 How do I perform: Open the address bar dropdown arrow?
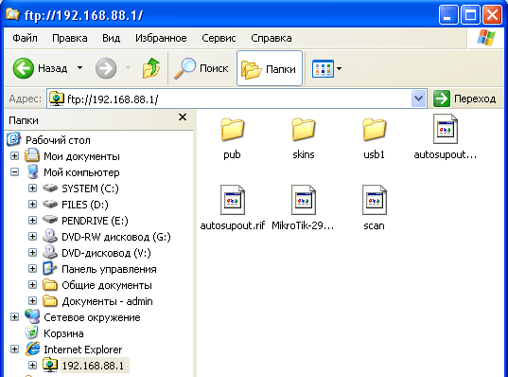point(418,99)
